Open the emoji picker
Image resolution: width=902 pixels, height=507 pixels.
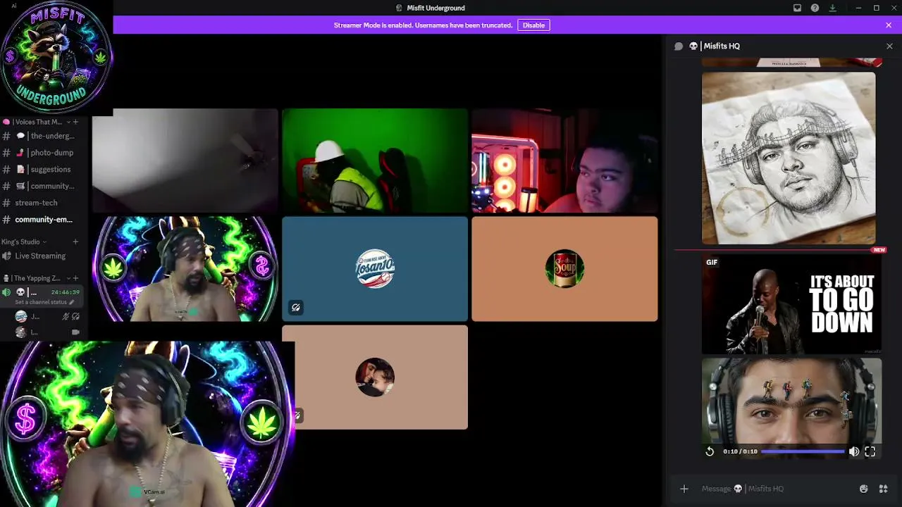point(864,489)
